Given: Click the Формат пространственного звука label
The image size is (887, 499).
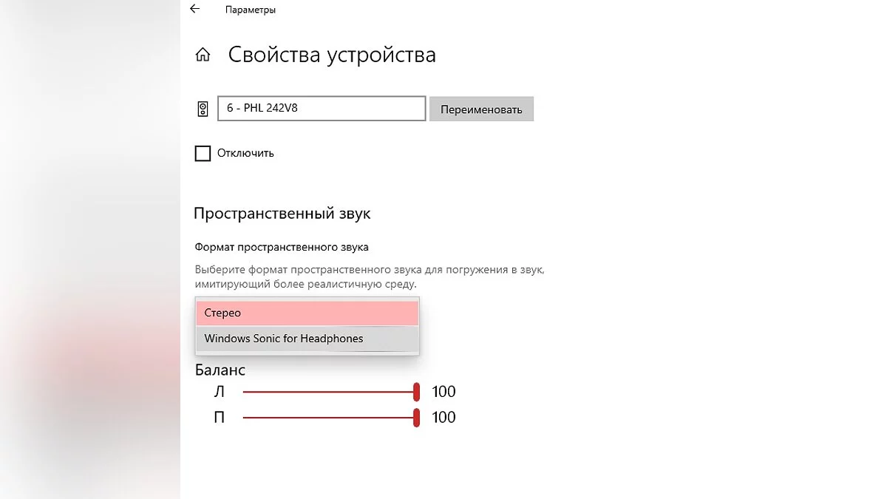Looking at the screenshot, I should click(x=281, y=247).
